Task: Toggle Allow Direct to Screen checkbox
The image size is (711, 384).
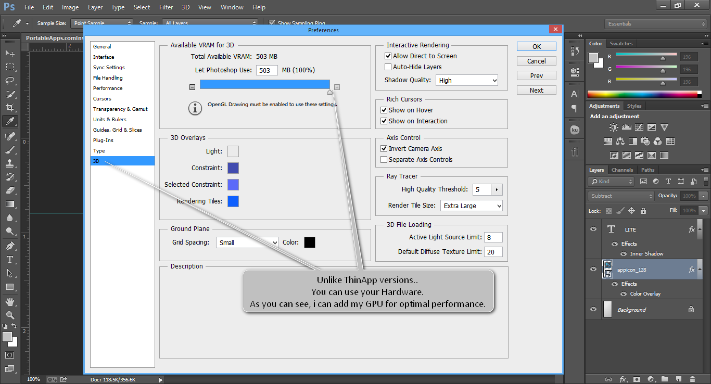Action: (388, 56)
